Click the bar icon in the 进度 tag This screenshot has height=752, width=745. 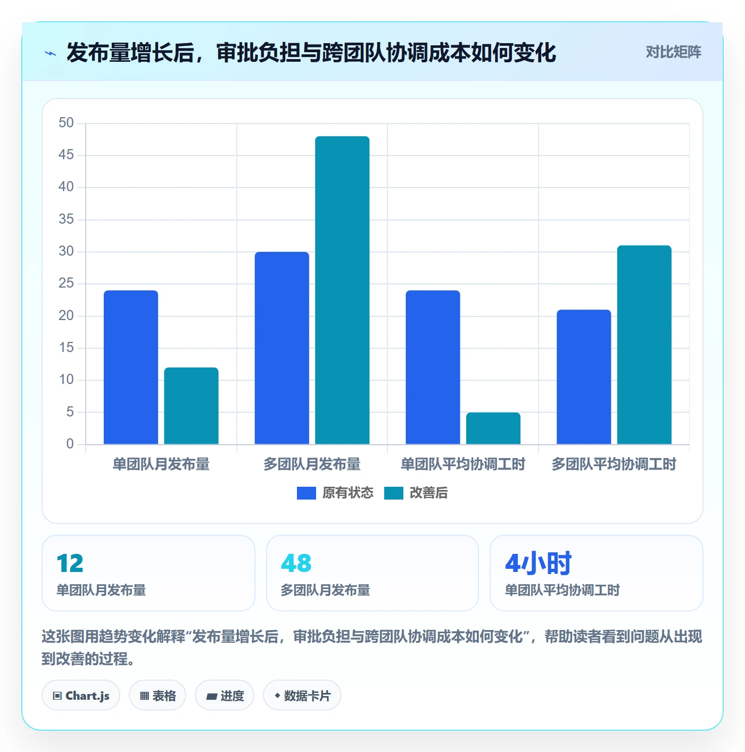click(x=212, y=697)
